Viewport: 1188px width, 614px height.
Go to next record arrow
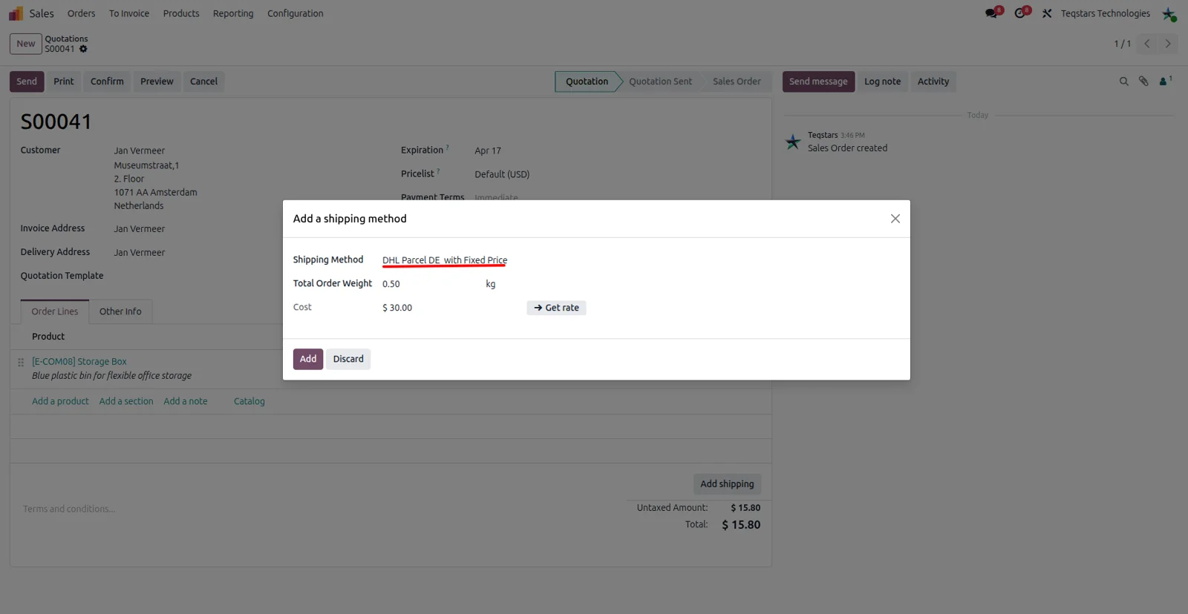1168,44
